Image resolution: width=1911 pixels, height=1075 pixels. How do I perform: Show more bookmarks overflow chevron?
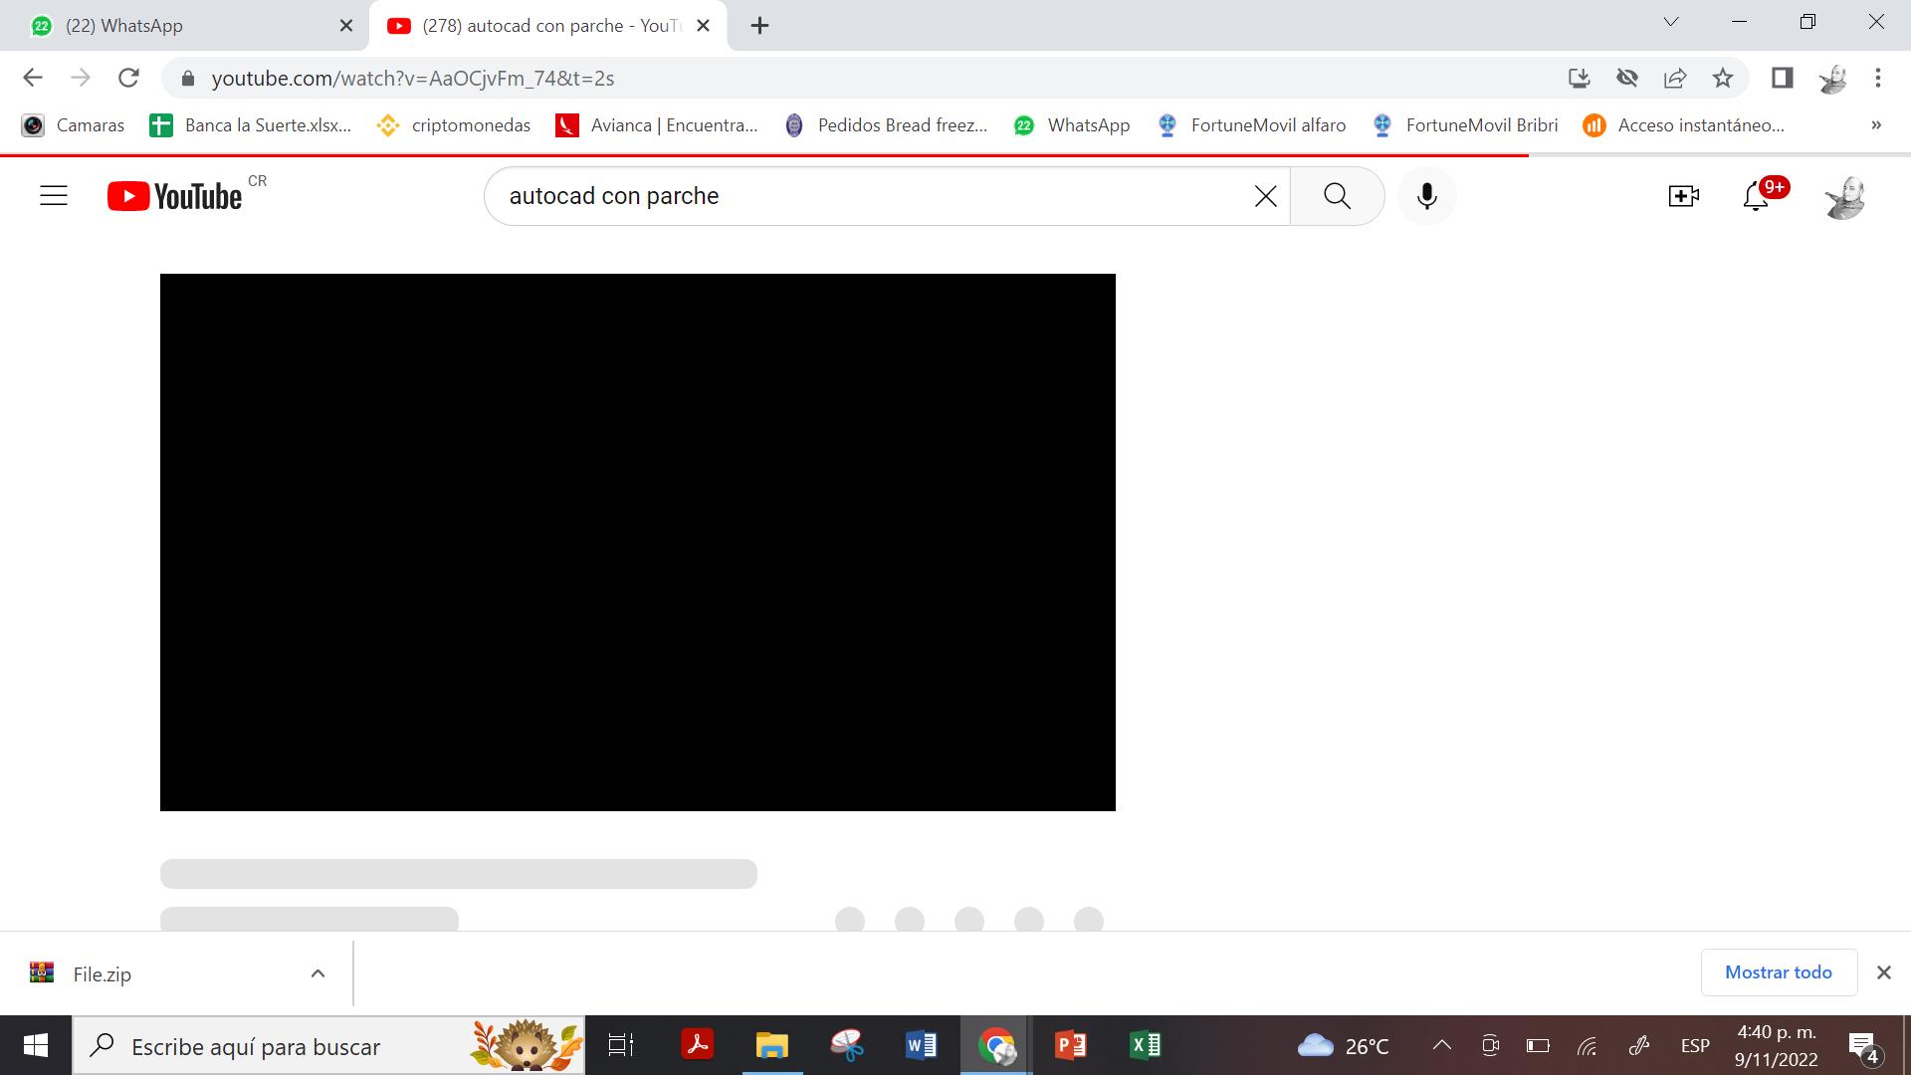(x=1876, y=125)
